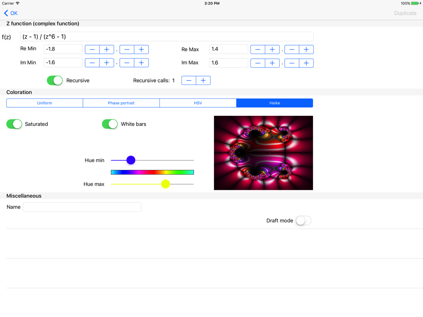Increase recursive calls with plus
Image resolution: width=423 pixels, height=317 pixels.
203,80
